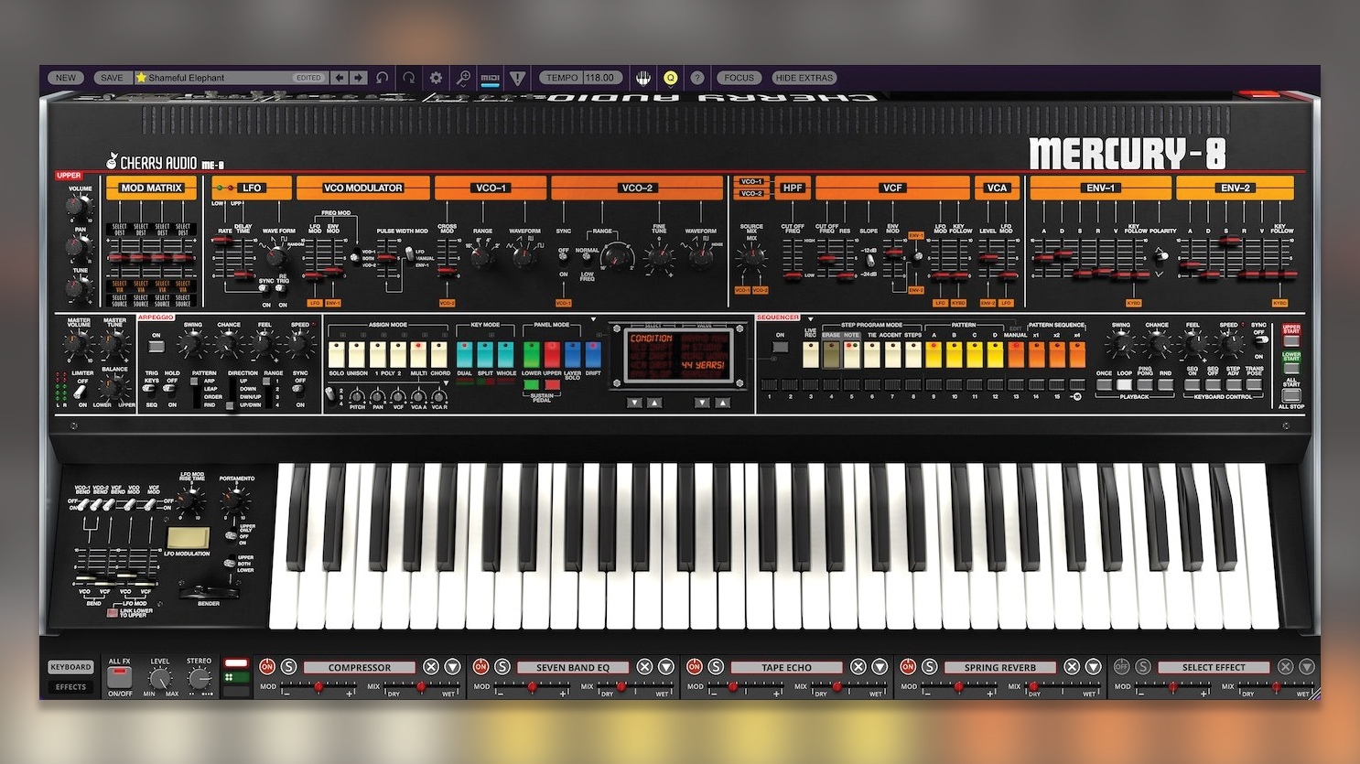Screen dimensions: 1360x764
Task: Open the Select Effect slot dropdown
Action: (1307, 667)
